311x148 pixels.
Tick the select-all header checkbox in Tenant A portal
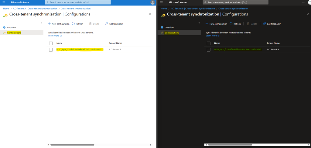[x=51, y=43]
